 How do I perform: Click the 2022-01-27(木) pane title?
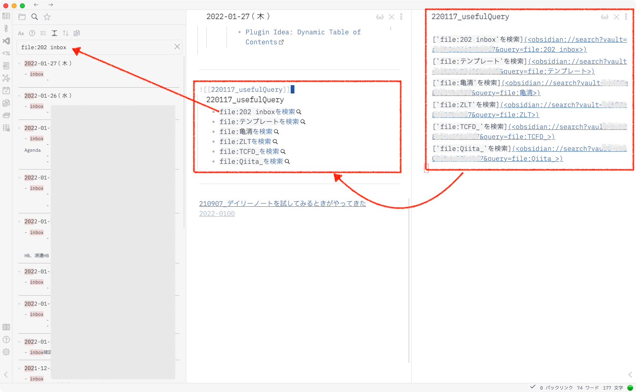pos(238,17)
